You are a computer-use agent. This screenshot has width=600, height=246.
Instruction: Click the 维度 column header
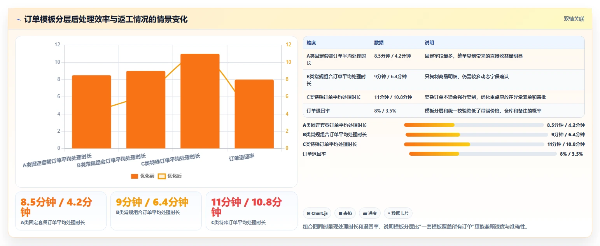(x=311, y=42)
